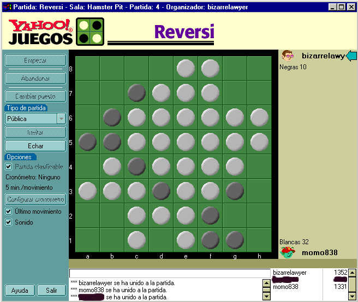Select the black disc at c4
358x302 pixels.
click(x=136, y=167)
